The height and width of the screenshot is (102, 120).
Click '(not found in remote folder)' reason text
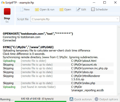(38, 87)
